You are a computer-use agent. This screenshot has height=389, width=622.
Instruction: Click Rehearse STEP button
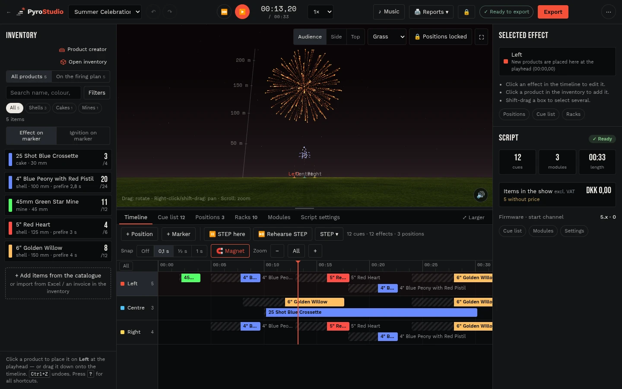point(282,234)
